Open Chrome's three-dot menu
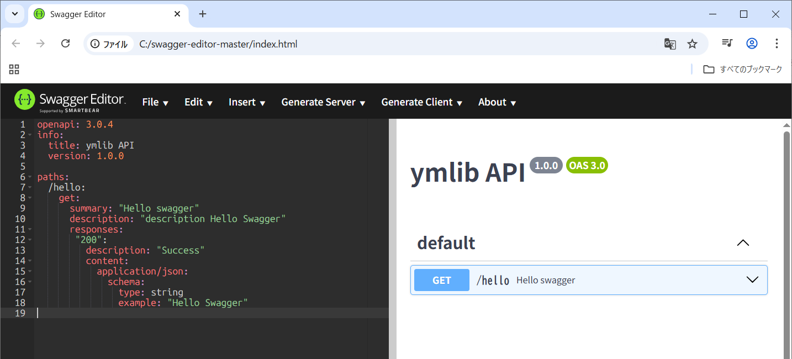 pos(777,43)
